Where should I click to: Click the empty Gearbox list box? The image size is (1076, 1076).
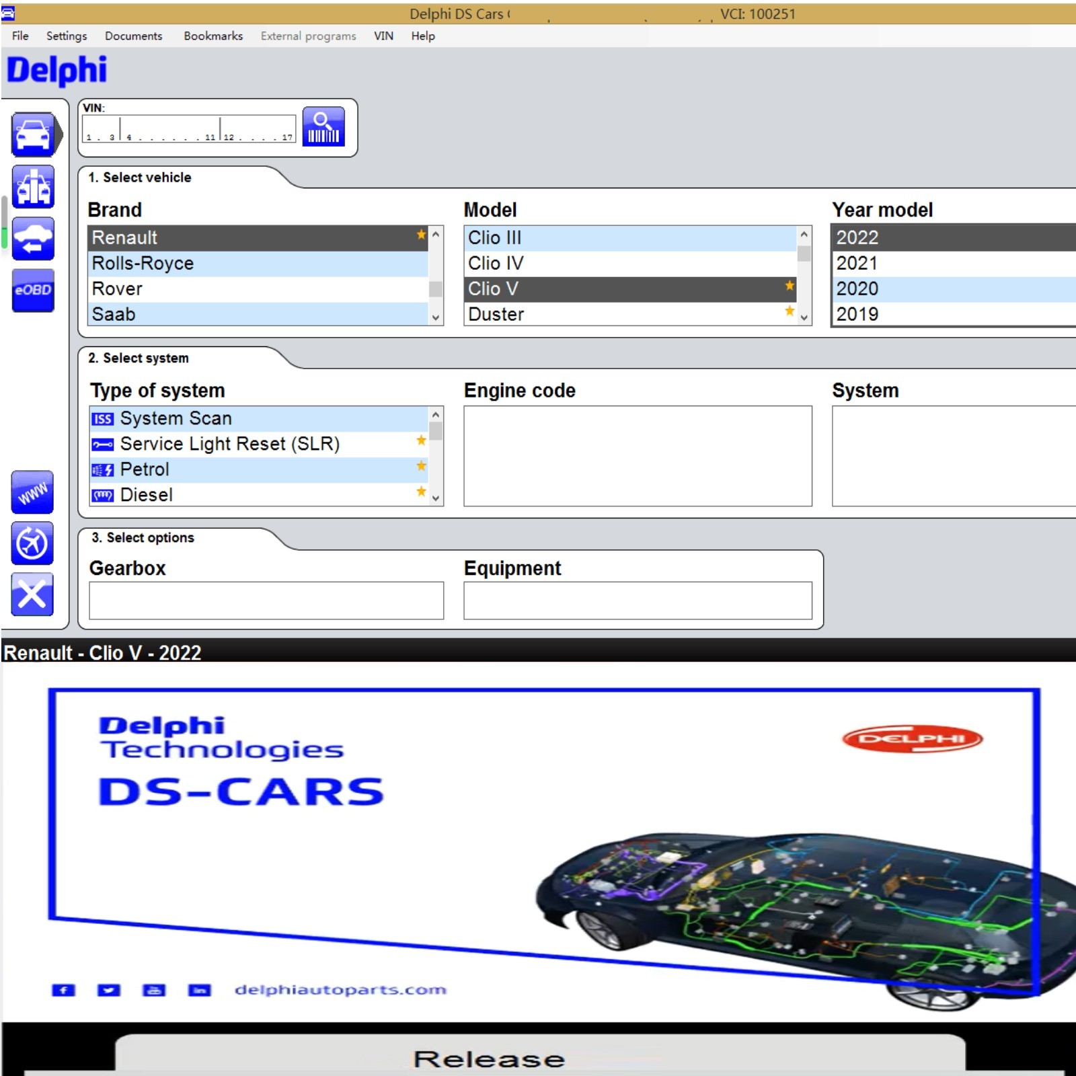pyautogui.click(x=266, y=600)
